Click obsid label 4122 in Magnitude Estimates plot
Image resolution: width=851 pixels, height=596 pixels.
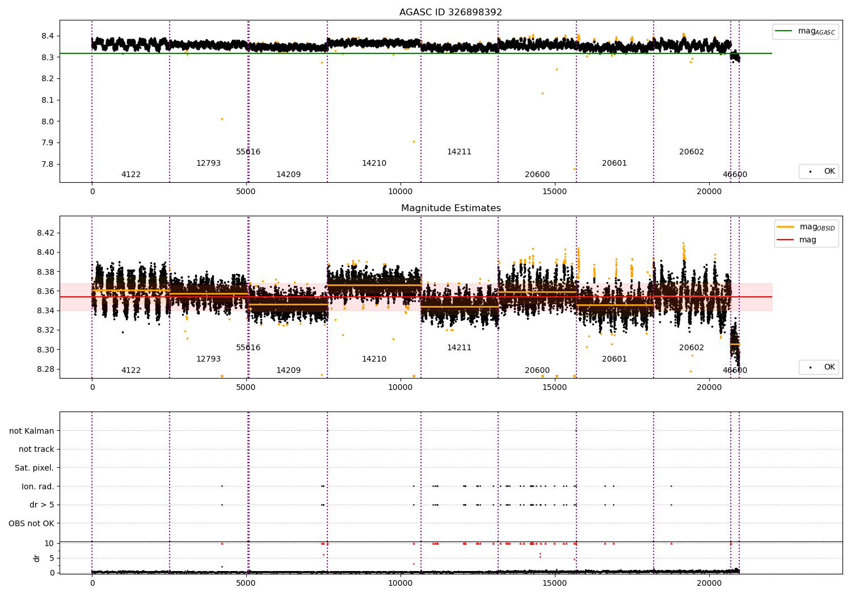click(131, 370)
